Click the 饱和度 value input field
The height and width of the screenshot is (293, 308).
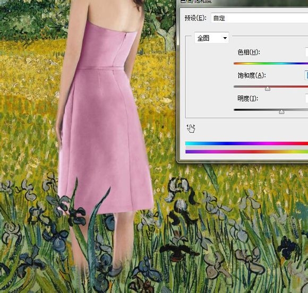306,75
